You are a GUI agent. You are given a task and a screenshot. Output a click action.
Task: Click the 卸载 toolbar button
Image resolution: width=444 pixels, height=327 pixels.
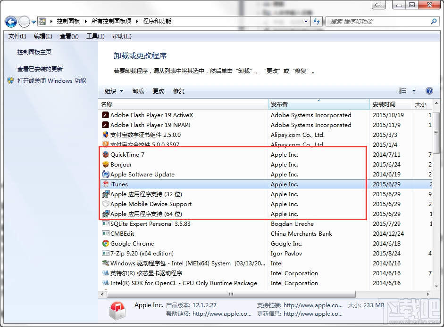[138, 91]
